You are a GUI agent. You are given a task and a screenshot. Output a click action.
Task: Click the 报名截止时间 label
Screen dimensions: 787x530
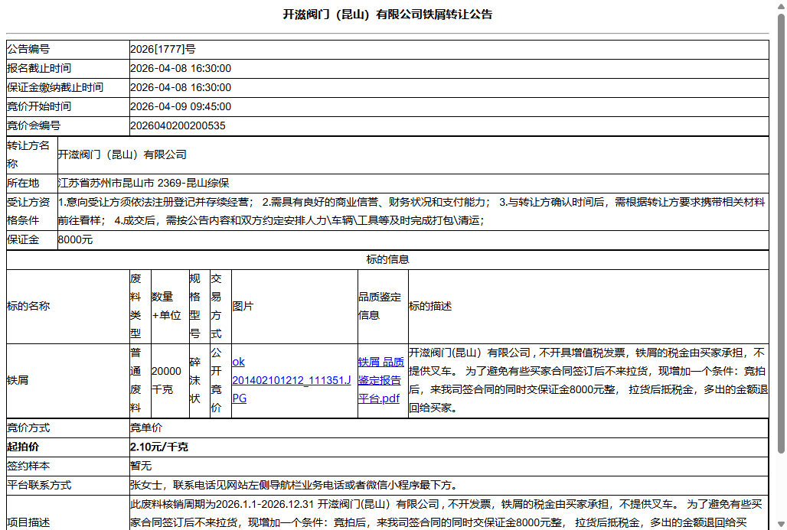[x=38, y=68]
